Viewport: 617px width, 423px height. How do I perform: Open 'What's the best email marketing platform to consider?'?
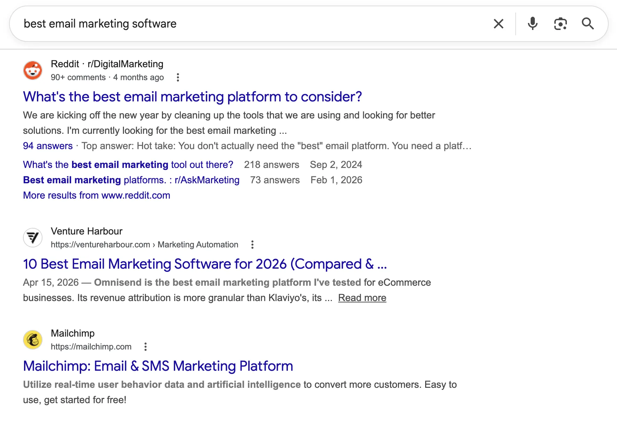pyautogui.click(x=193, y=97)
